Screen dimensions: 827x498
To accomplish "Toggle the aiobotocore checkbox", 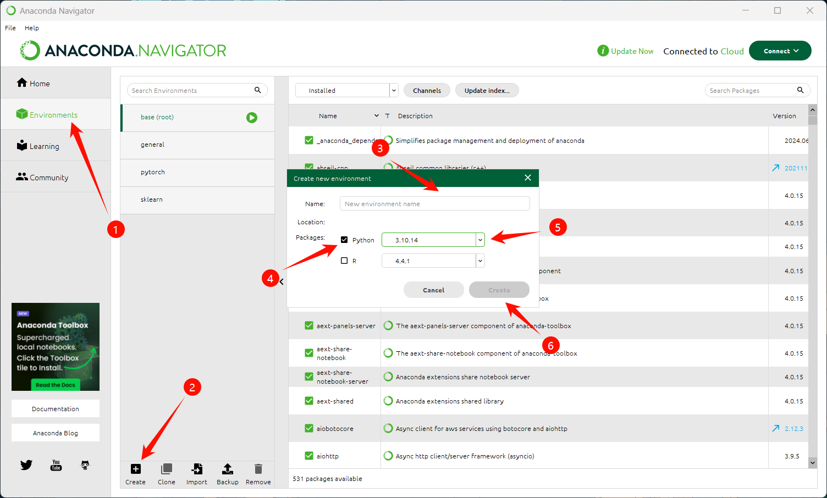I will pyautogui.click(x=309, y=428).
